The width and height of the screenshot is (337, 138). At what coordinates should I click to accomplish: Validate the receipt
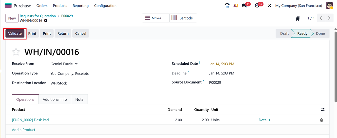click(x=15, y=33)
